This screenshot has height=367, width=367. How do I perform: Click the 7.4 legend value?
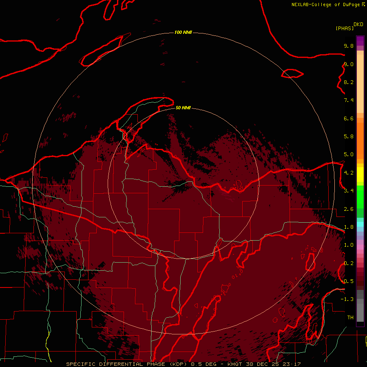[349, 100]
